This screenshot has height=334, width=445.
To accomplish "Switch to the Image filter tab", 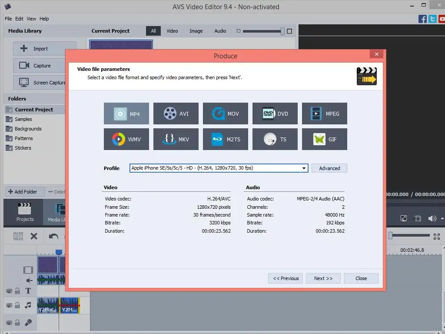I will point(196,31).
